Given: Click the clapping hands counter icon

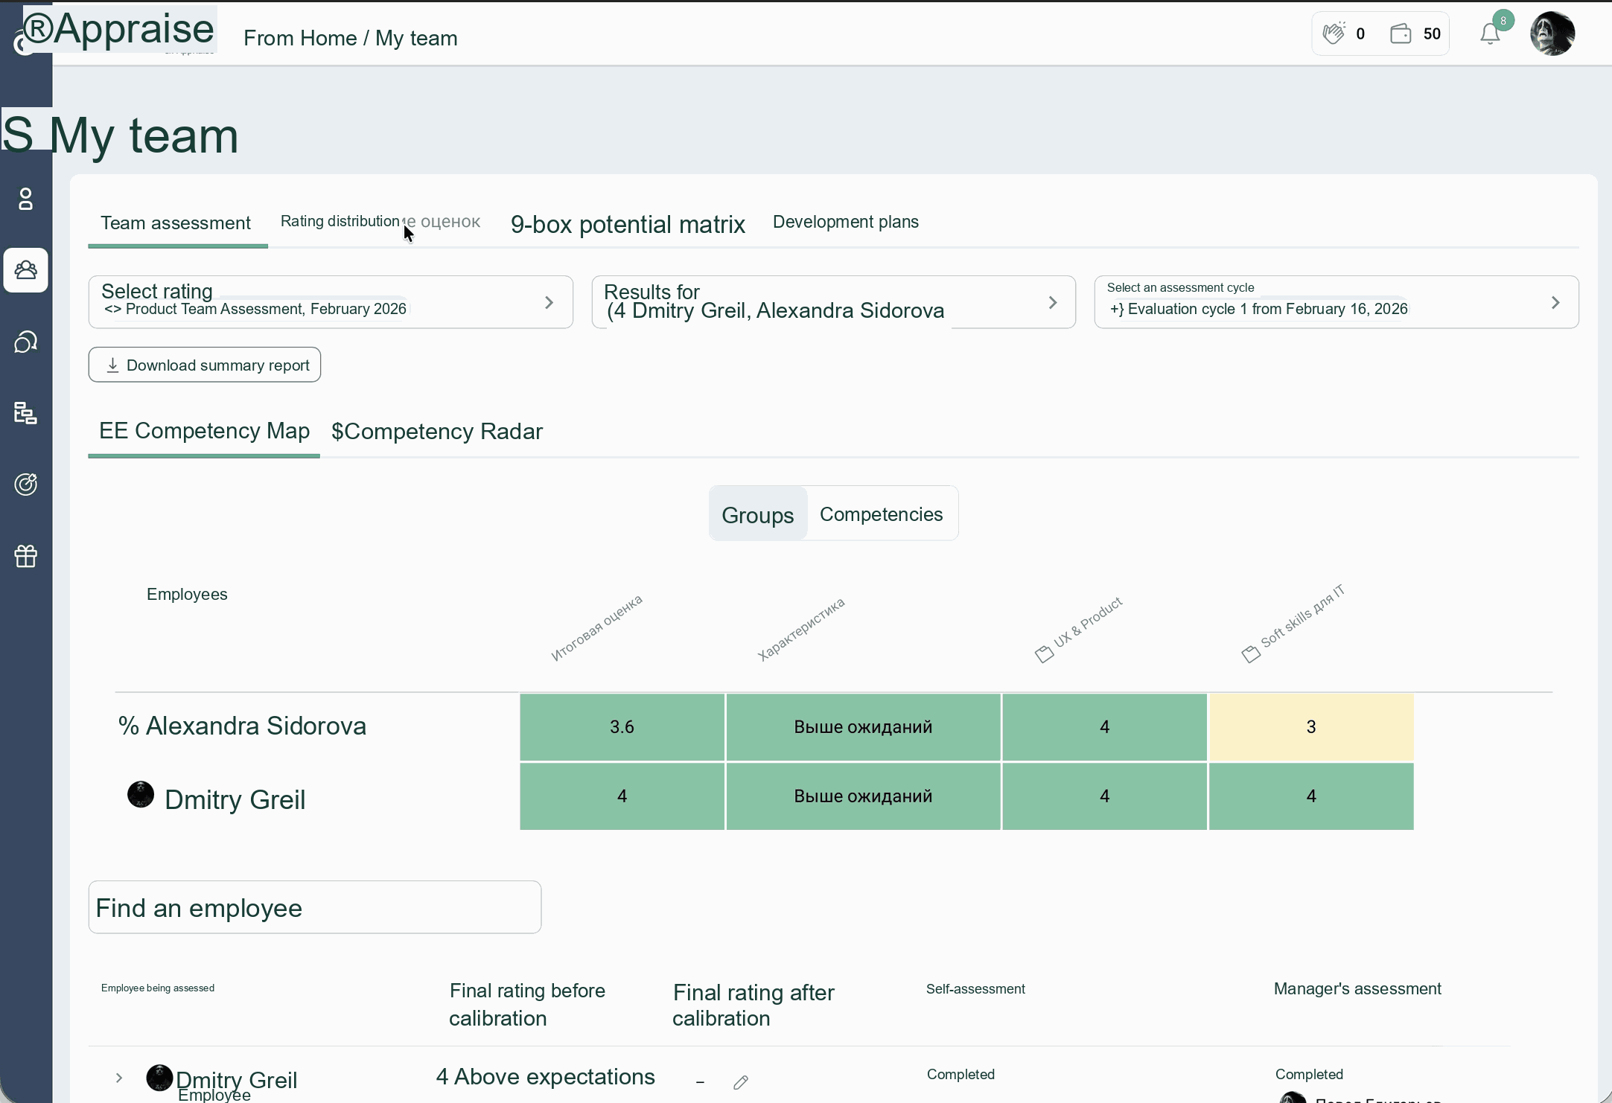Looking at the screenshot, I should 1334,33.
